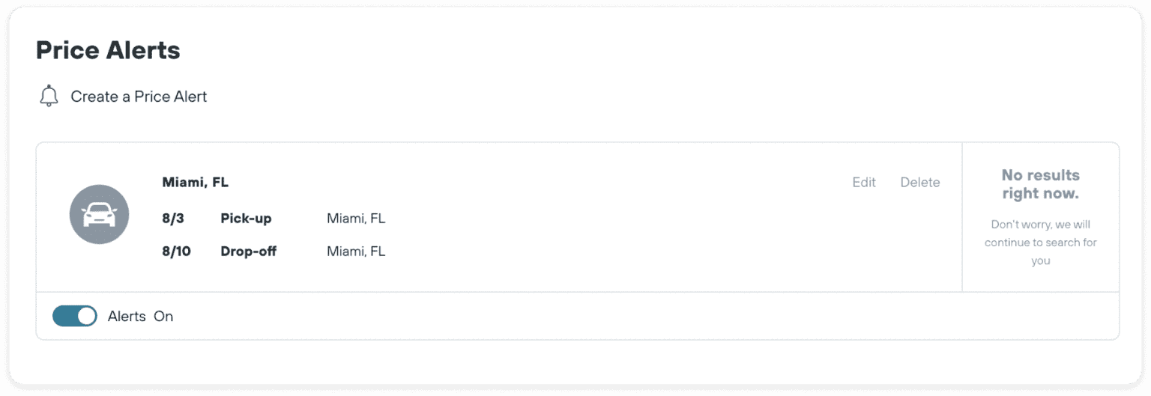The height and width of the screenshot is (396, 1151).
Task: Click the 'Don't worry, we will continue' note
Action: coord(1040,243)
